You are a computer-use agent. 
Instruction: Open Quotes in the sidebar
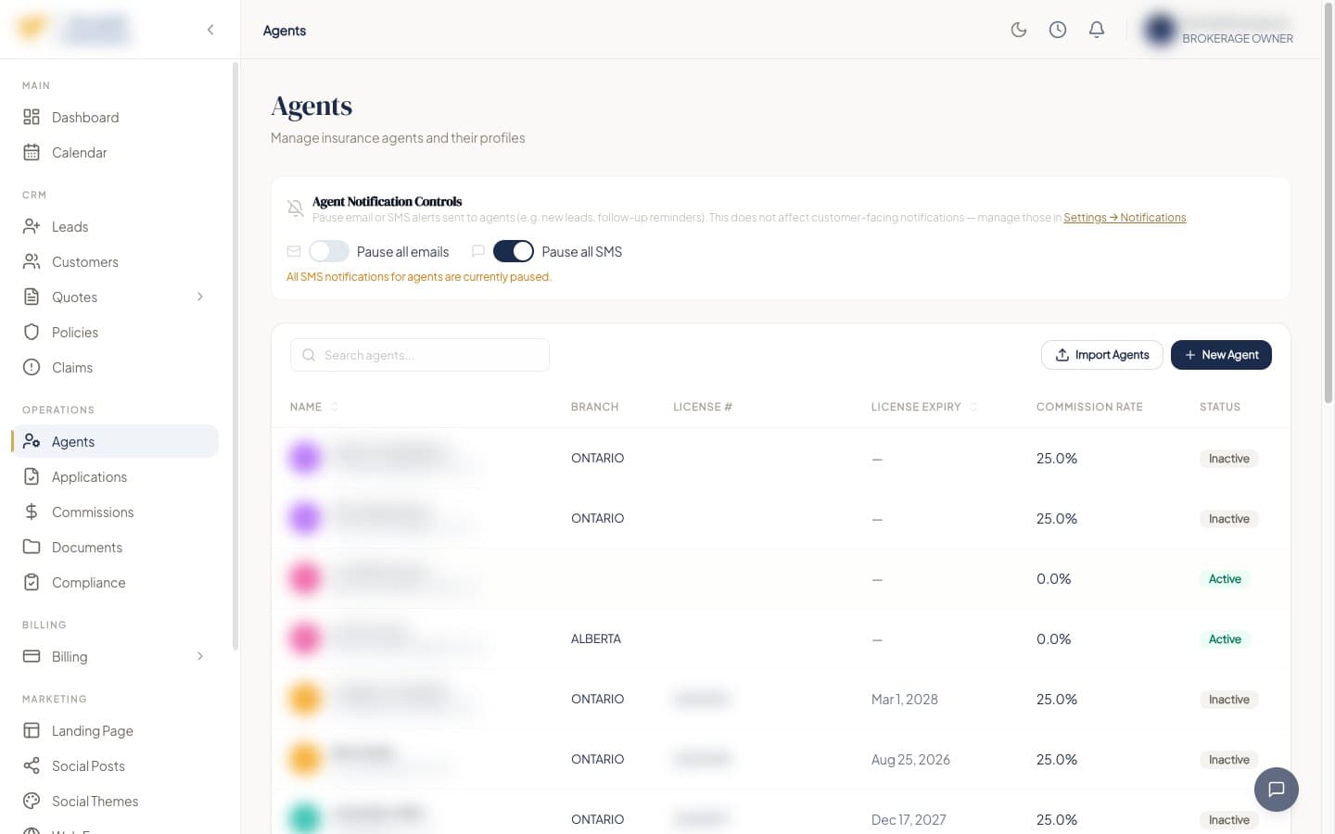(115, 297)
